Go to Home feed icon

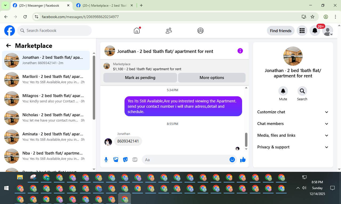[x=137, y=31]
